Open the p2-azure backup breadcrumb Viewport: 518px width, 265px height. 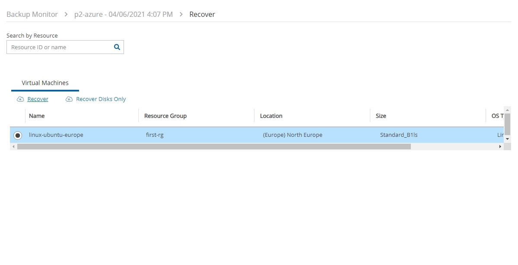[124, 15]
